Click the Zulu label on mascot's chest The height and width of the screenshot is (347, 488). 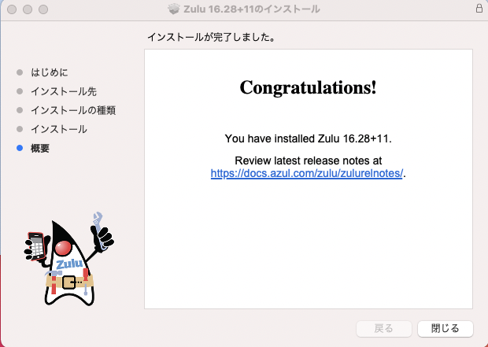point(69,264)
